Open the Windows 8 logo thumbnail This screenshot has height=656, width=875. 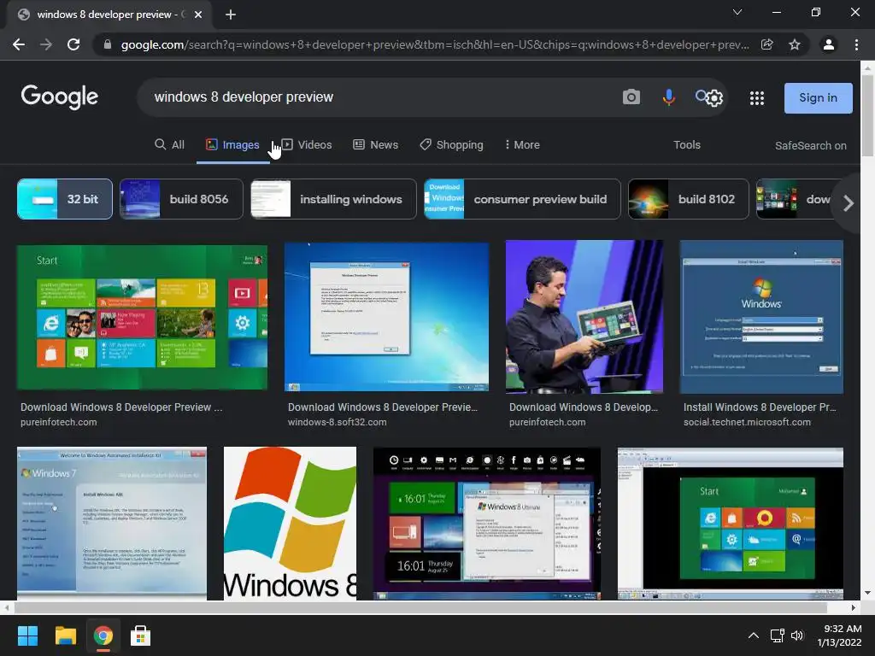(x=290, y=524)
